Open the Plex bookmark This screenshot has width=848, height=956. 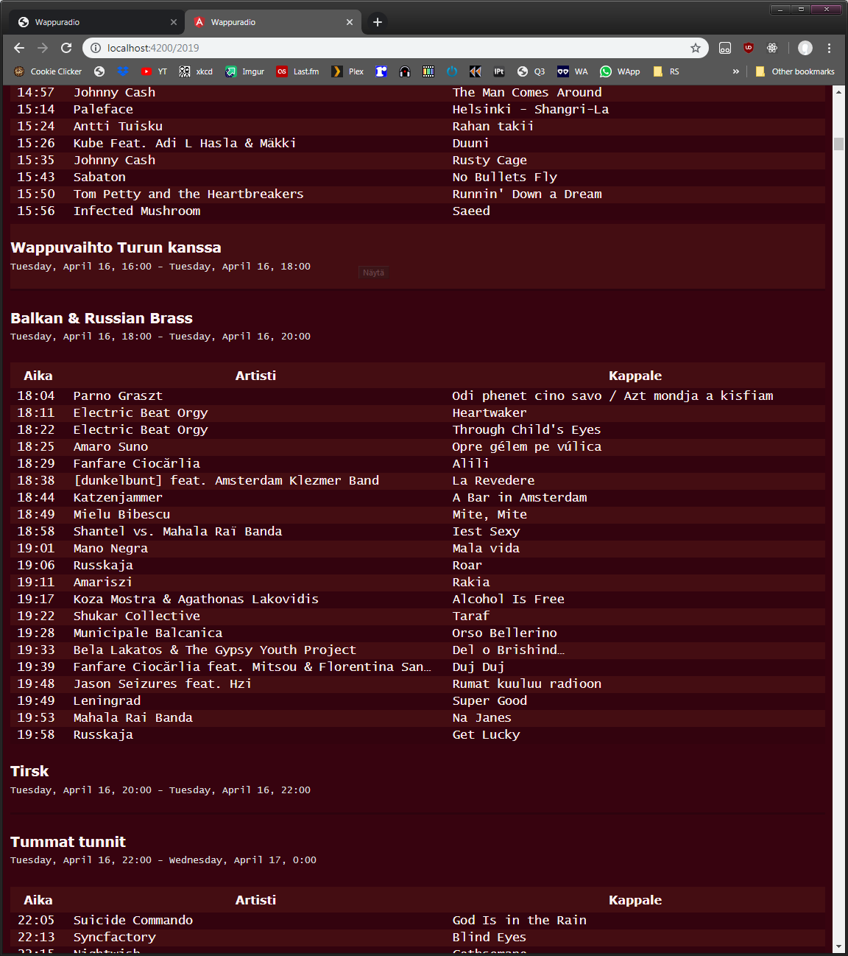point(348,71)
